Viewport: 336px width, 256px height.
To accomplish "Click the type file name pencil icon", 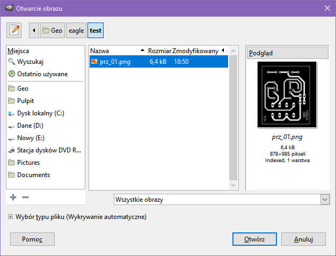I will pos(14,31).
